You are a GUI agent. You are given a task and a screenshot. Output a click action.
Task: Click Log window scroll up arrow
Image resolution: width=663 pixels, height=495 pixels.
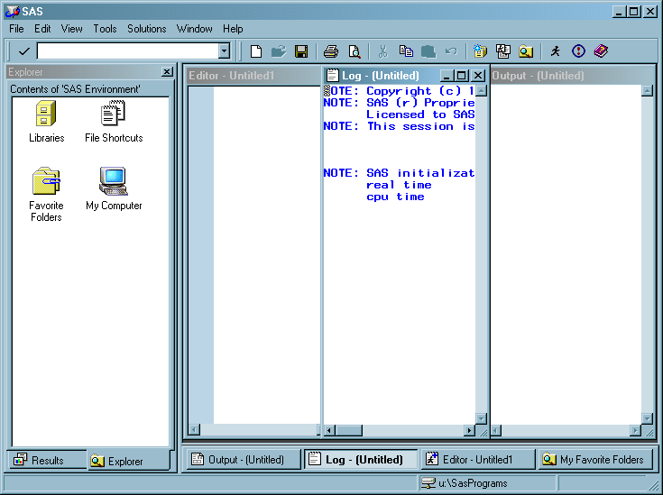tap(481, 90)
